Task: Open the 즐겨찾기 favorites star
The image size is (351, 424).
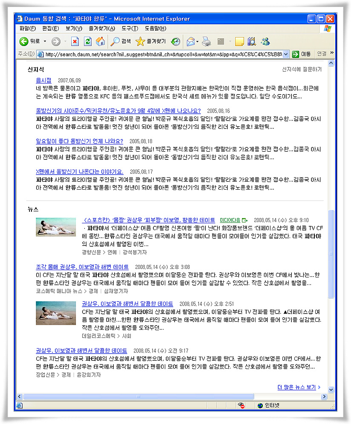Action: (150, 41)
